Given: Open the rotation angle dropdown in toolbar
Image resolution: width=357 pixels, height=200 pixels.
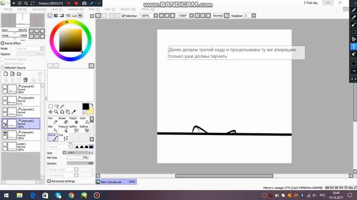Looking at the screenshot, I should (191, 16).
